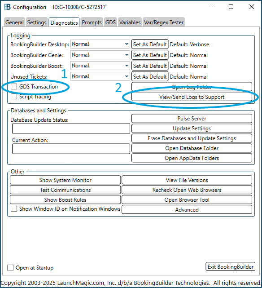
Task: Click the Update Settings button
Action: [192, 128]
